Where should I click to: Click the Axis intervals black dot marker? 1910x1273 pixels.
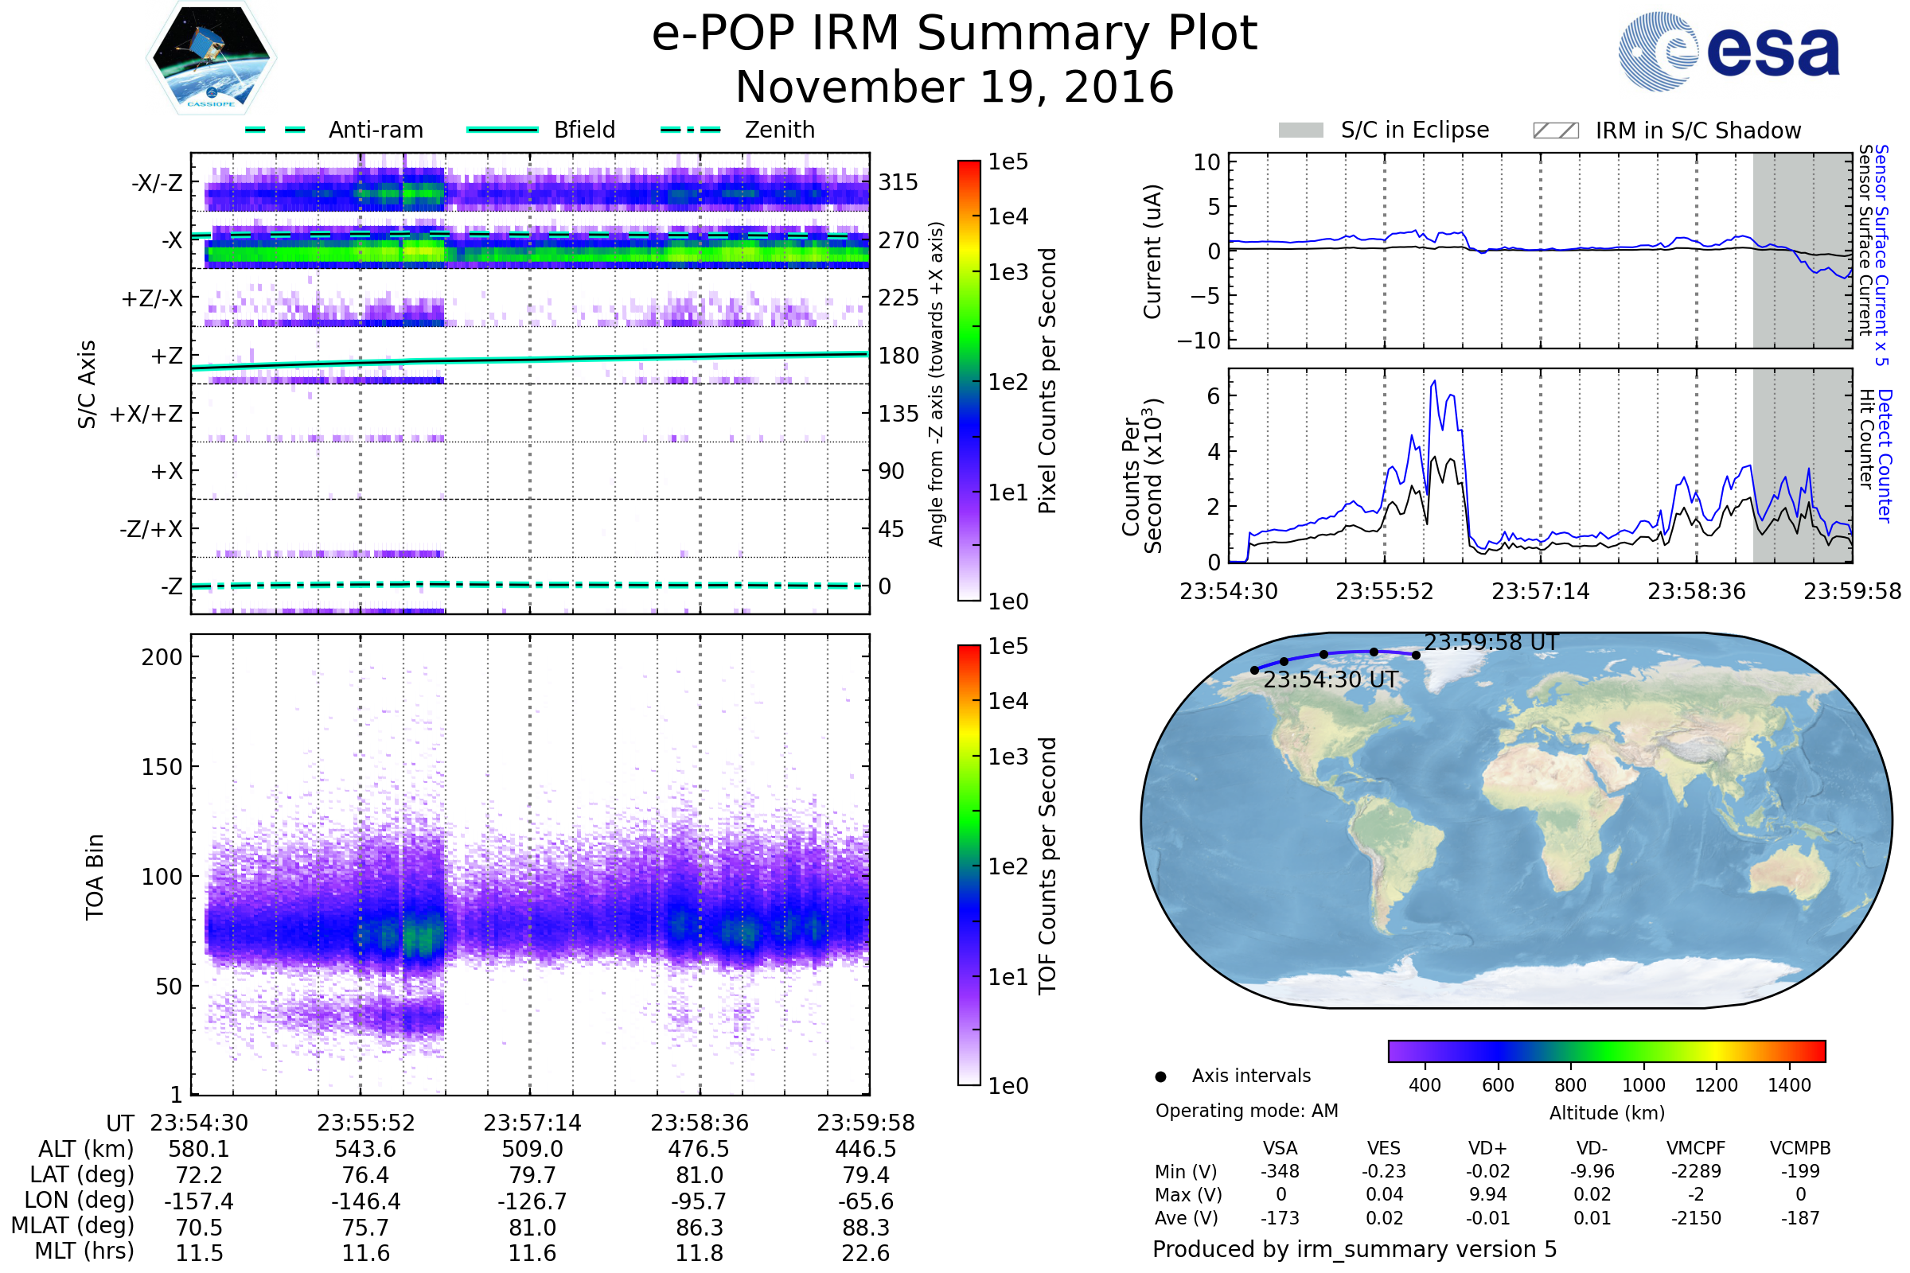click(1160, 1076)
